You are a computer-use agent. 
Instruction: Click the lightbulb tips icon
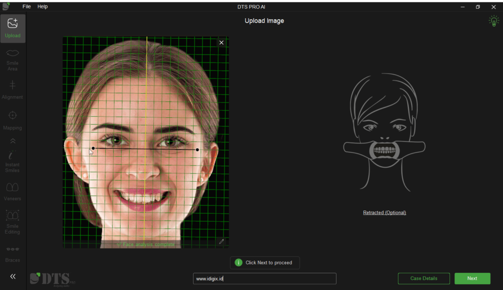point(494,21)
